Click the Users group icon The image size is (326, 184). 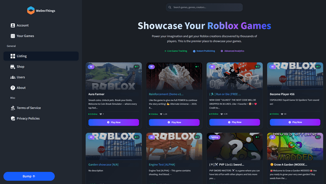pos(13,77)
